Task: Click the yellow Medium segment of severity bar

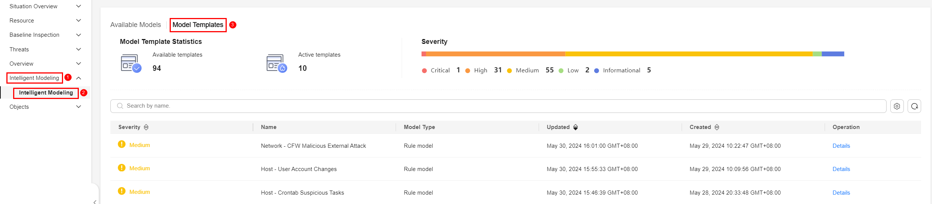Action: pyautogui.click(x=689, y=54)
